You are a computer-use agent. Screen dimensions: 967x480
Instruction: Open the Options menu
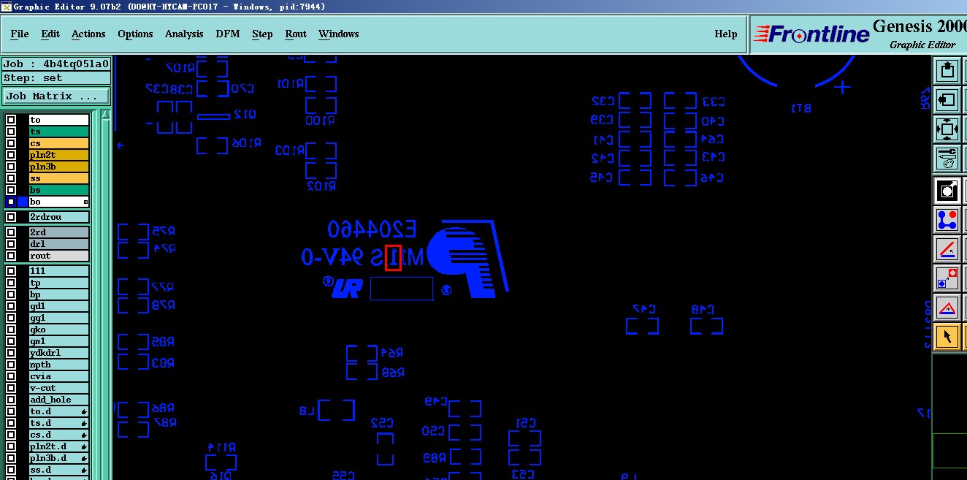pyautogui.click(x=135, y=34)
